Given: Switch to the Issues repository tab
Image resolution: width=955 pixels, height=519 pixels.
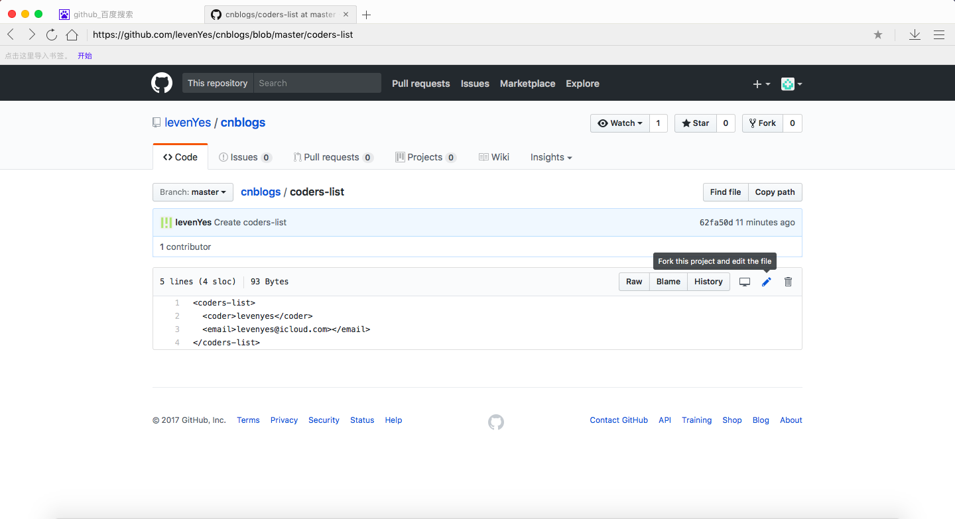Looking at the screenshot, I should (245, 157).
